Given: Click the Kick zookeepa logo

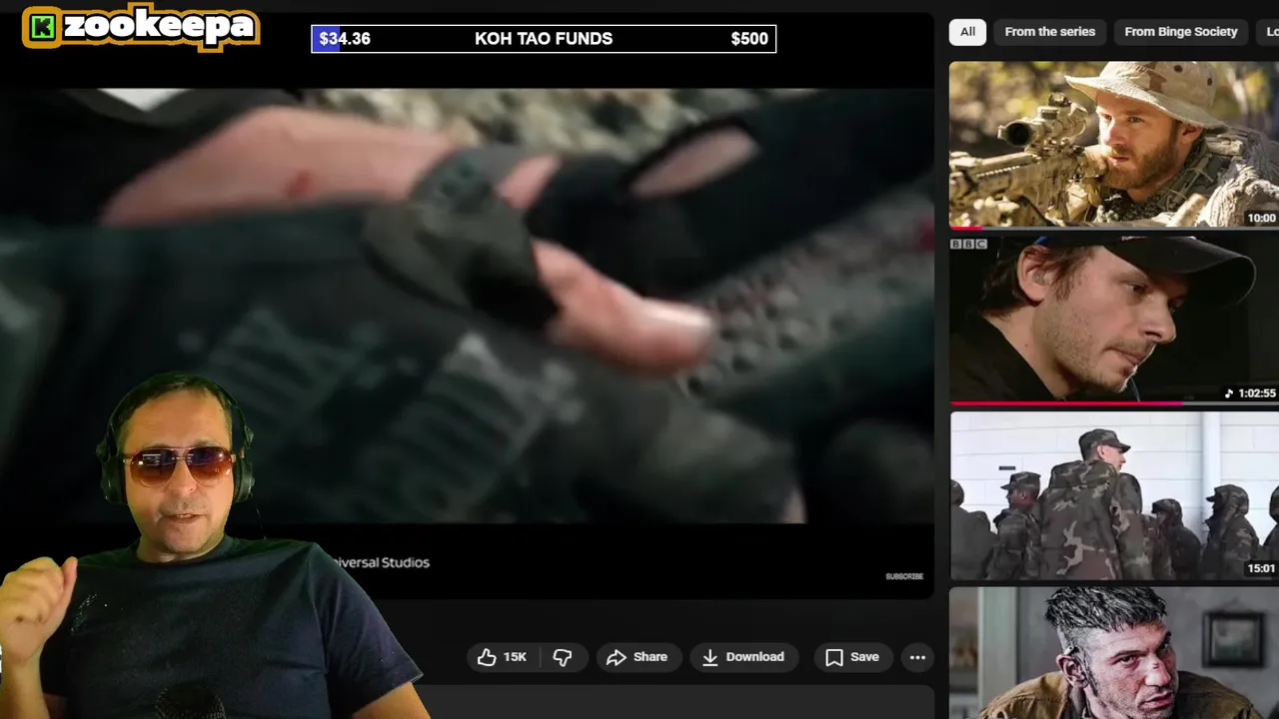Looking at the screenshot, I should pyautogui.click(x=141, y=27).
